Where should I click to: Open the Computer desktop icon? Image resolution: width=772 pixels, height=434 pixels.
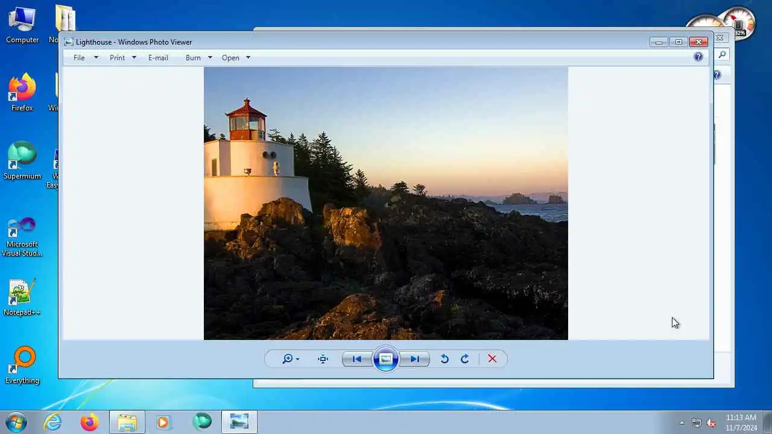pos(22,25)
